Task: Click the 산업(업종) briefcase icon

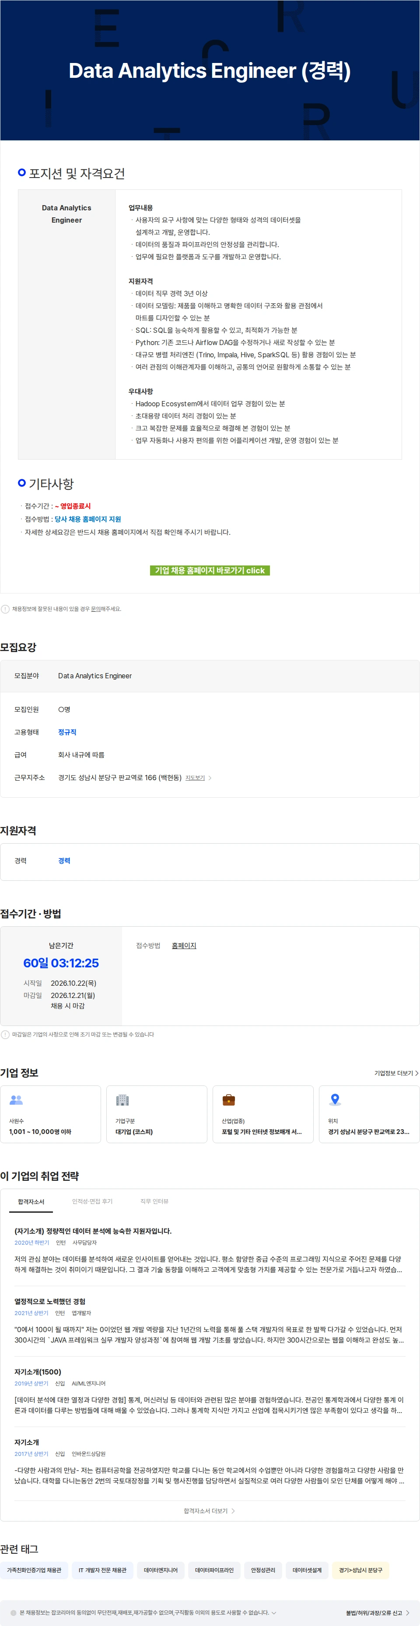Action: coord(229,1100)
